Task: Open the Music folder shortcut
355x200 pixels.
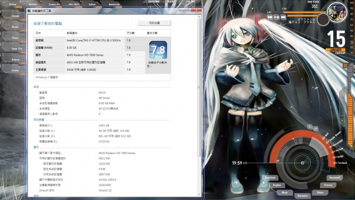Action: [284, 193]
